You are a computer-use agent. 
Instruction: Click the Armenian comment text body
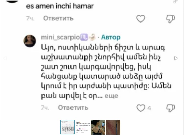(106, 72)
